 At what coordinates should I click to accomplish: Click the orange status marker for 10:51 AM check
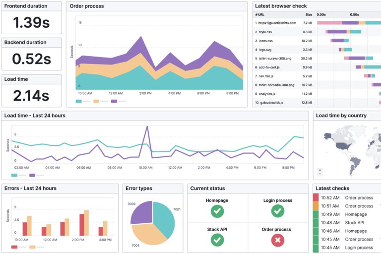click(316, 206)
